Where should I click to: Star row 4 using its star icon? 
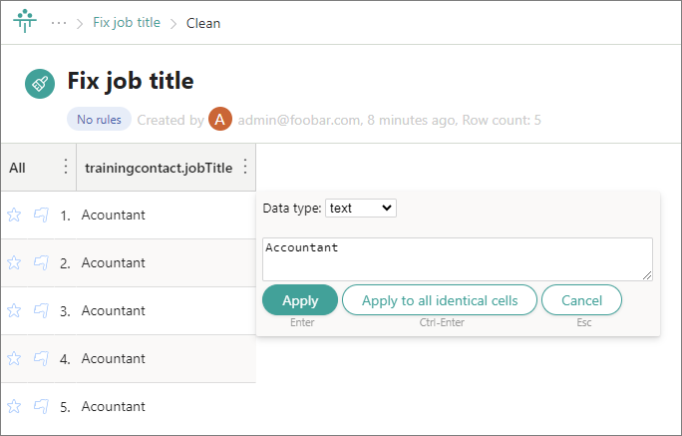pos(14,358)
